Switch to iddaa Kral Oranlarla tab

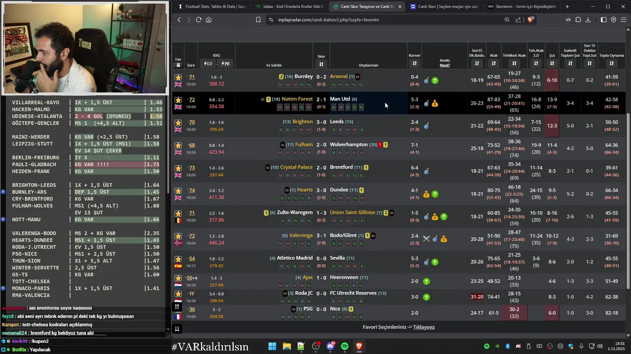(x=289, y=6)
